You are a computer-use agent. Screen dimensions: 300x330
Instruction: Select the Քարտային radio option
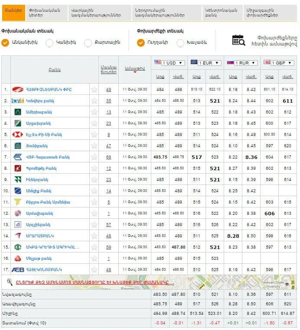(x=88, y=43)
